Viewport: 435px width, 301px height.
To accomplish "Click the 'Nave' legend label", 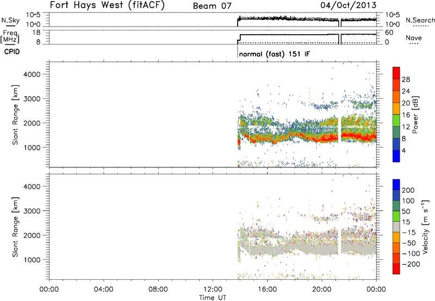I will (414, 37).
